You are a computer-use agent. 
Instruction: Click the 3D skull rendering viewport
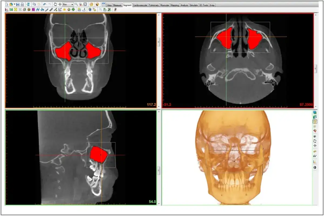click(x=237, y=157)
